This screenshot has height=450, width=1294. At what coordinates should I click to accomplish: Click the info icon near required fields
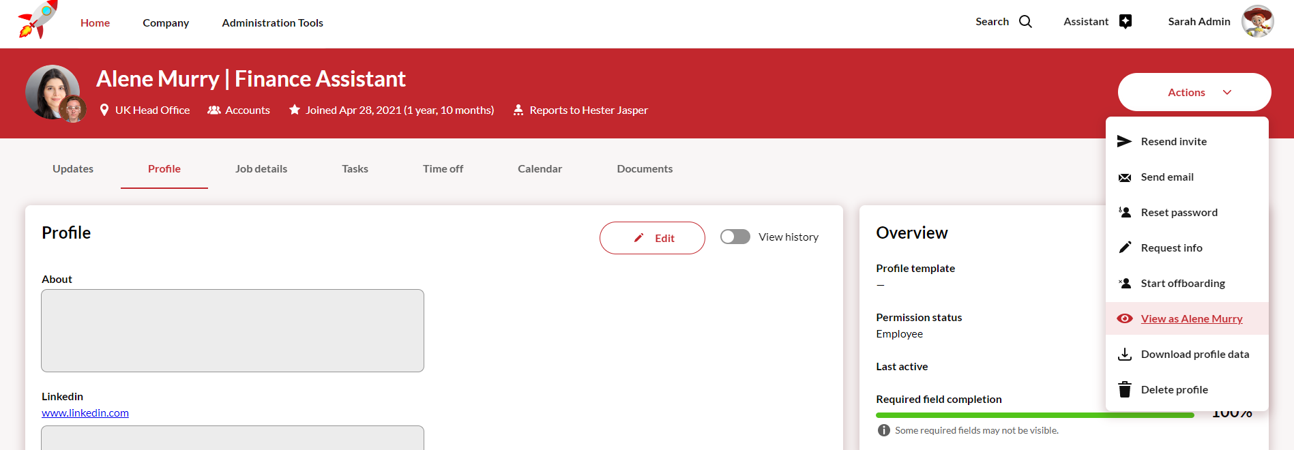pyautogui.click(x=883, y=430)
